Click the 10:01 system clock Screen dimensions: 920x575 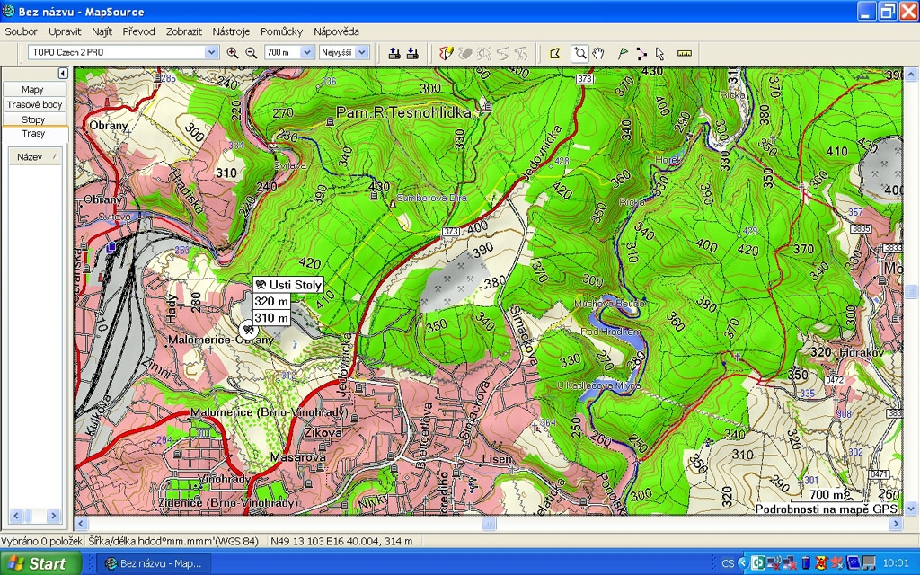[x=896, y=563]
